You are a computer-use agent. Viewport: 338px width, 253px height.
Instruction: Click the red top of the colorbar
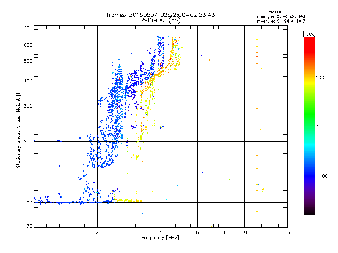(309, 40)
